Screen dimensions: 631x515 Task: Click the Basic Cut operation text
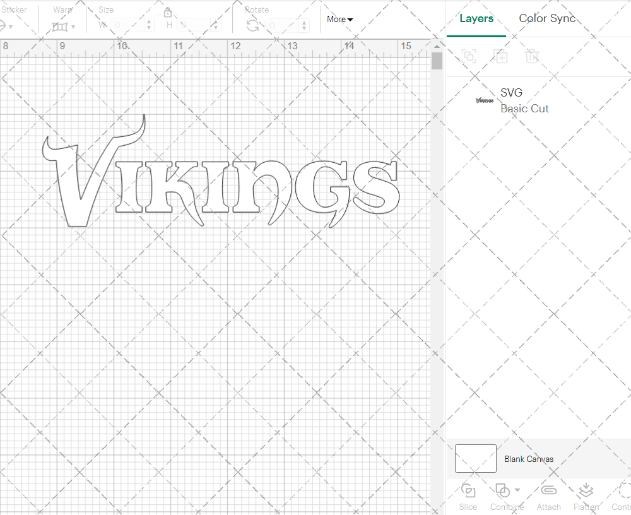pyautogui.click(x=524, y=109)
